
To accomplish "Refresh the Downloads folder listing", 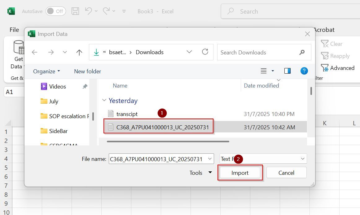I will click(x=205, y=52).
